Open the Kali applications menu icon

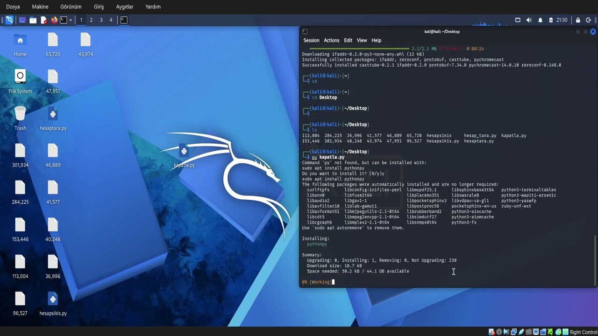pos(9,20)
